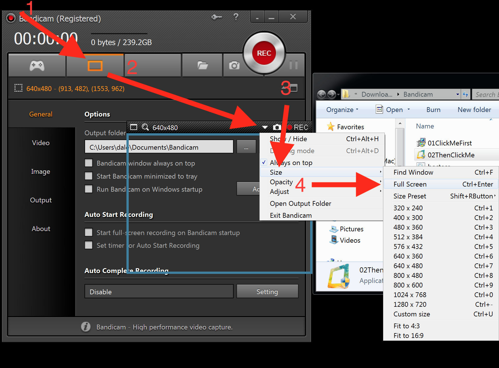This screenshot has width=499, height=368.
Task: Click New folder in Explorer toolbar
Action: point(474,110)
